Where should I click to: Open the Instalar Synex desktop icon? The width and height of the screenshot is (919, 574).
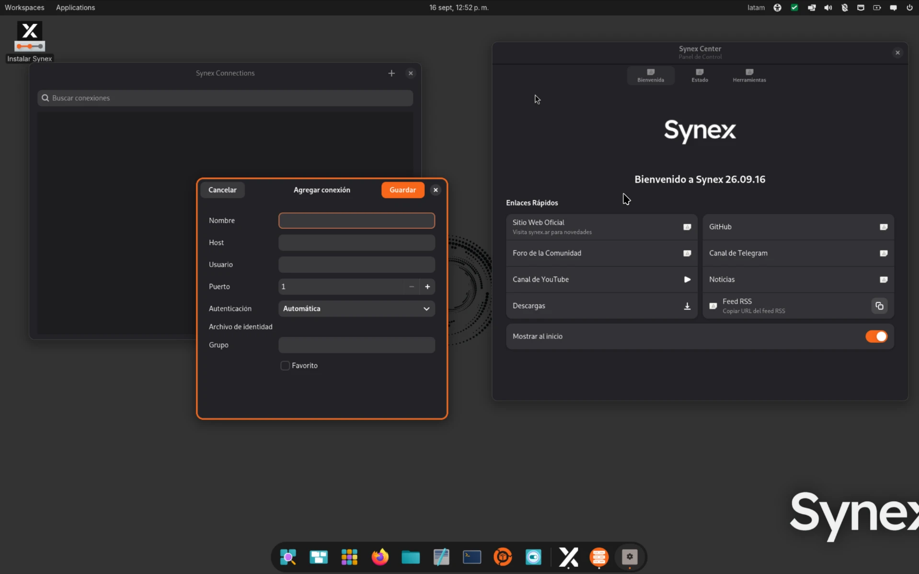[x=30, y=42]
